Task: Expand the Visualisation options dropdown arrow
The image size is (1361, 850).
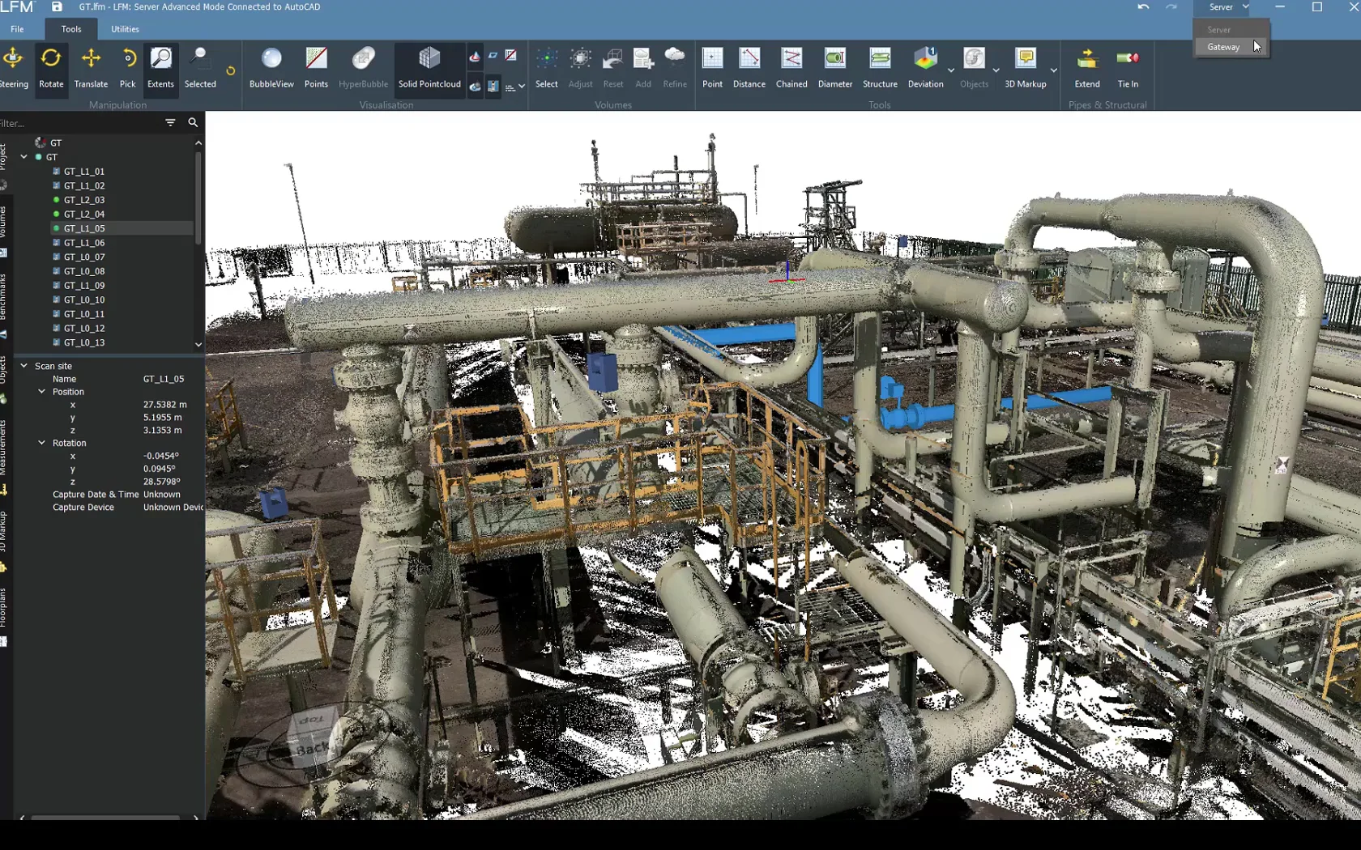Action: [522, 86]
